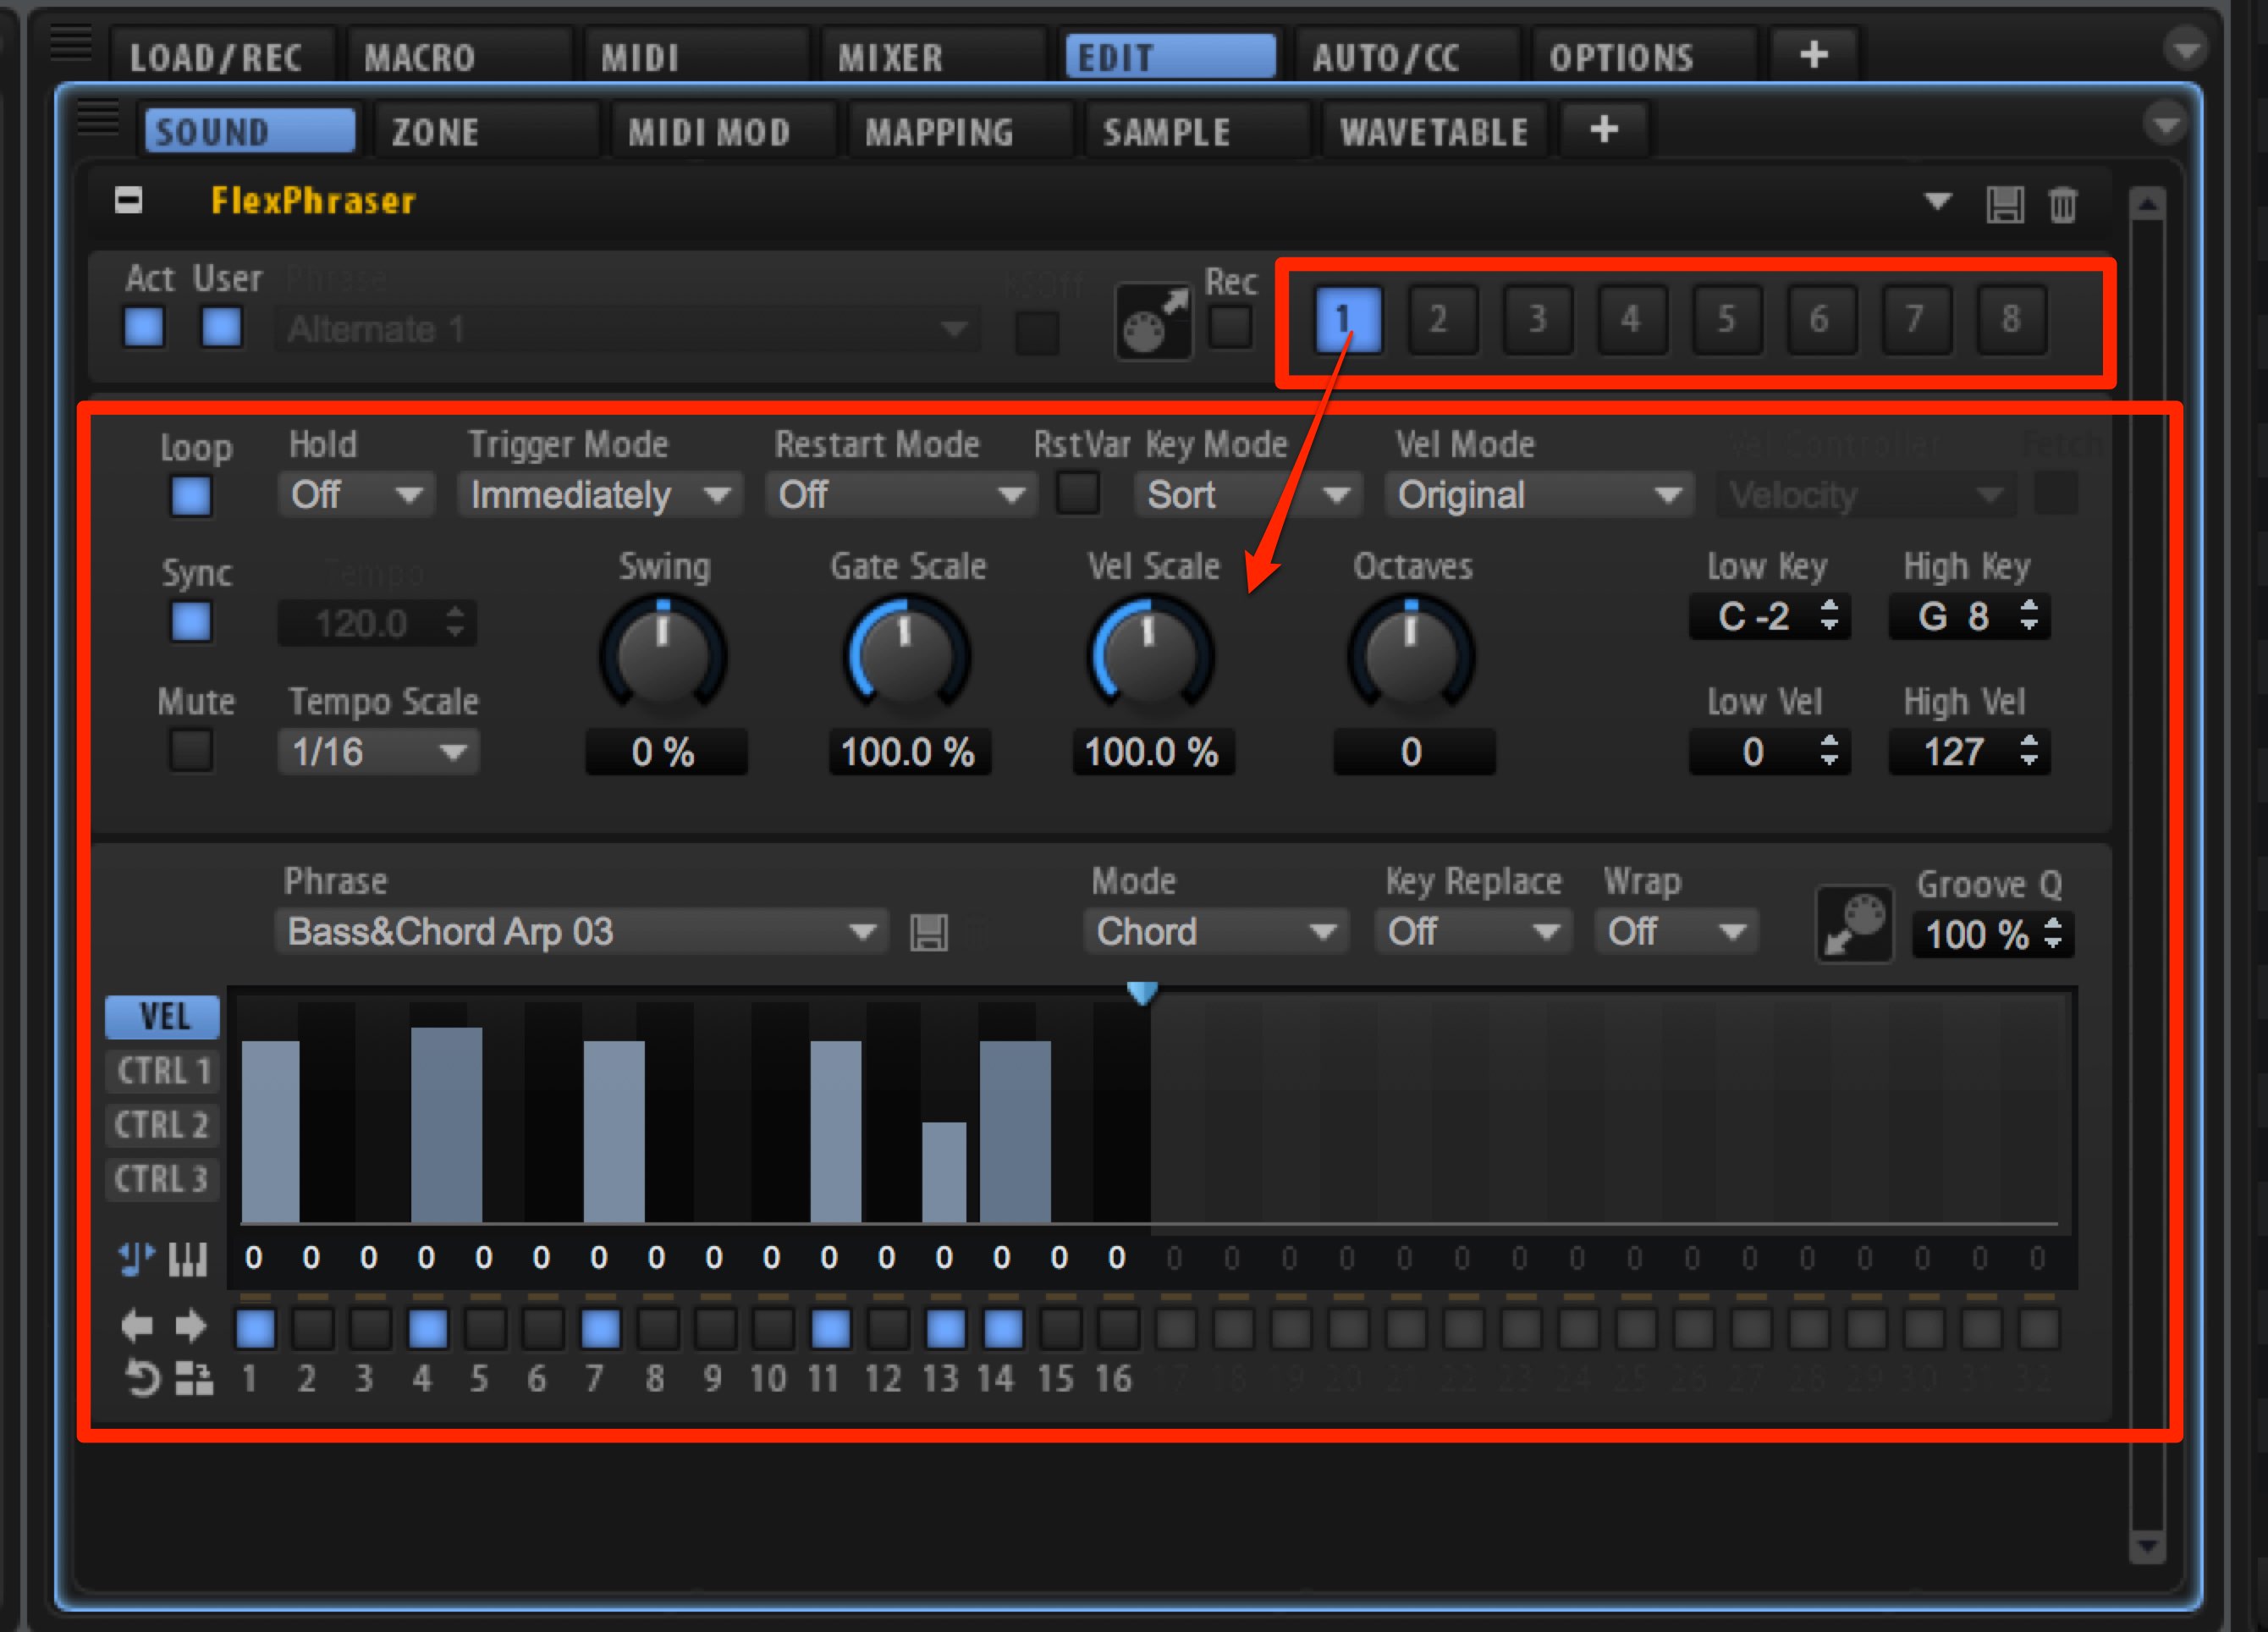Click the duplicate phrase steps icon
This screenshot has width=2268, height=1632.
point(194,1378)
